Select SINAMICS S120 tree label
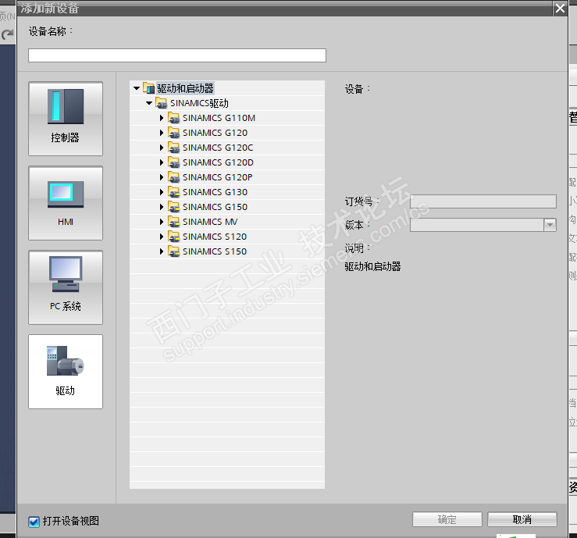This screenshot has height=538, width=577. (x=215, y=237)
